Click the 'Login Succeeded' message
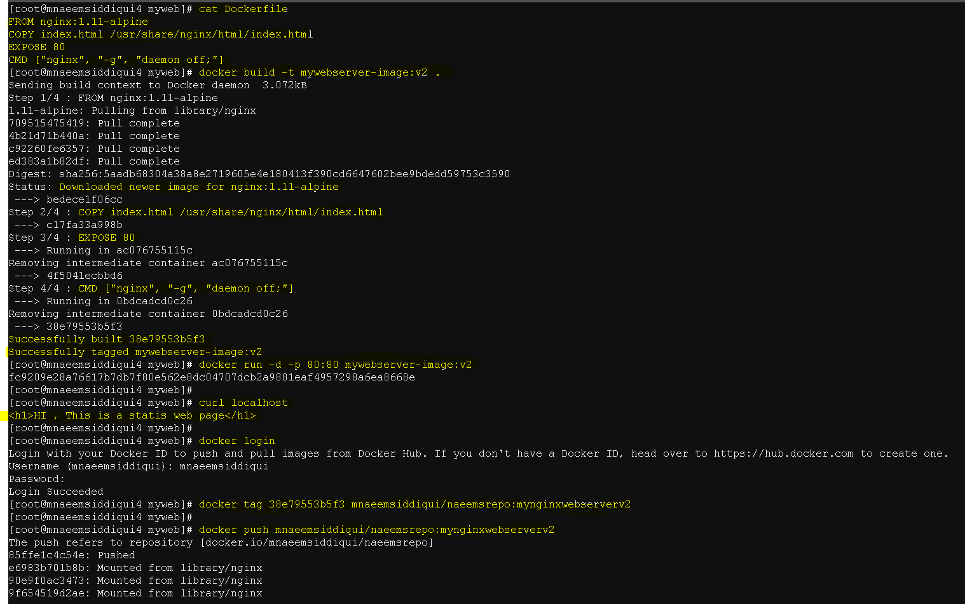The height and width of the screenshot is (604, 965). [56, 492]
